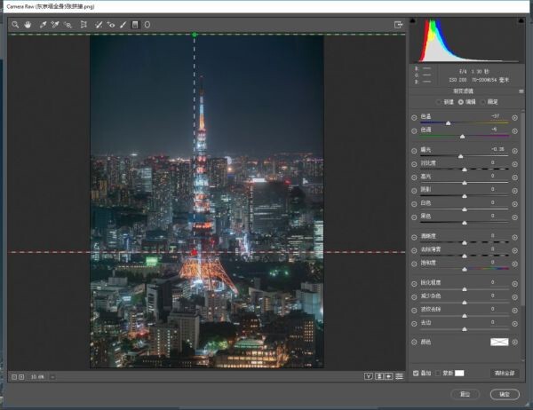Click the plus icon for 色温 (Temperature)
Image resolution: width=533 pixels, height=410 pixels.
click(515, 117)
